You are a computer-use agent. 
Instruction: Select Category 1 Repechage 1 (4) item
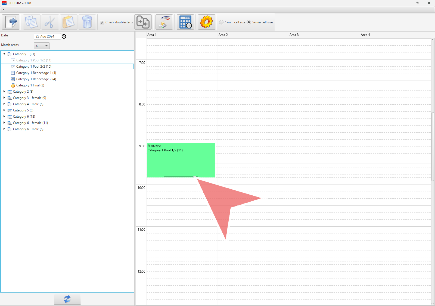pos(36,73)
